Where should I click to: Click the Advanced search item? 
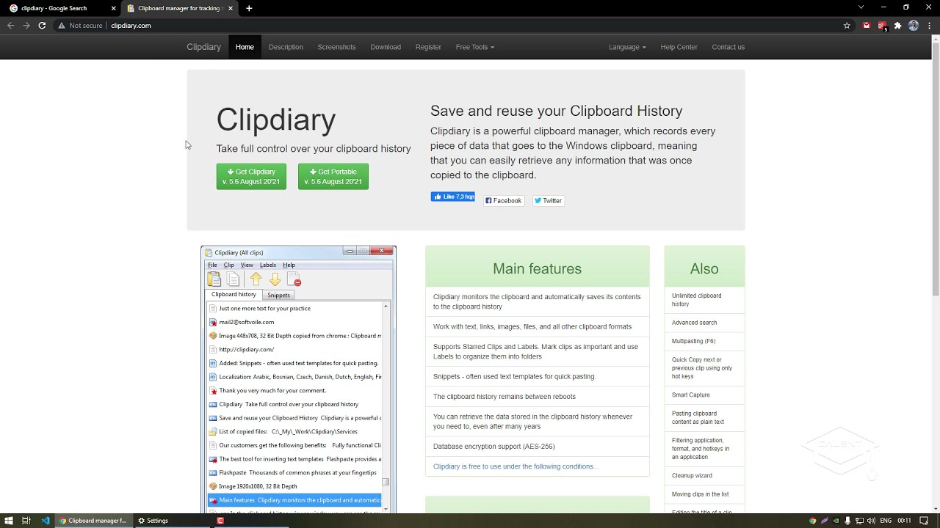point(704,323)
